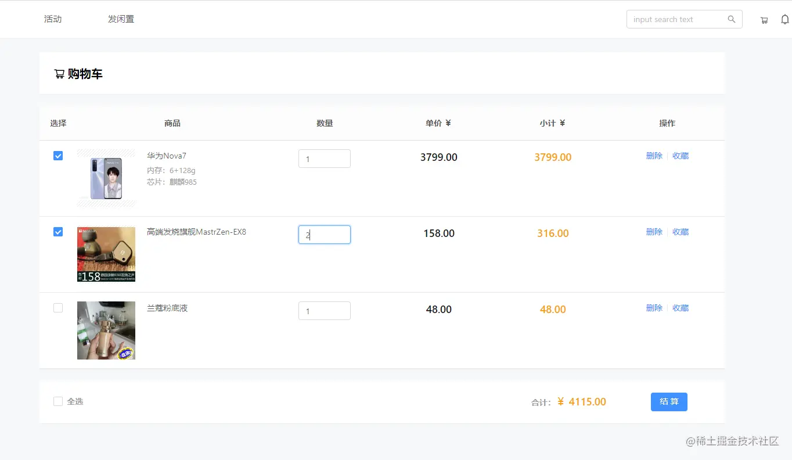The image size is (792, 460).
Task: Click the 兰蔻粉底液 quantity input
Action: (x=324, y=311)
